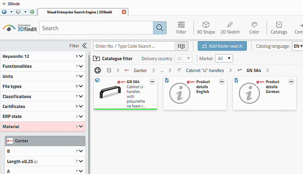303x174 pixels.
Task: Open the Delivery country dropdown
Action: coord(183,58)
